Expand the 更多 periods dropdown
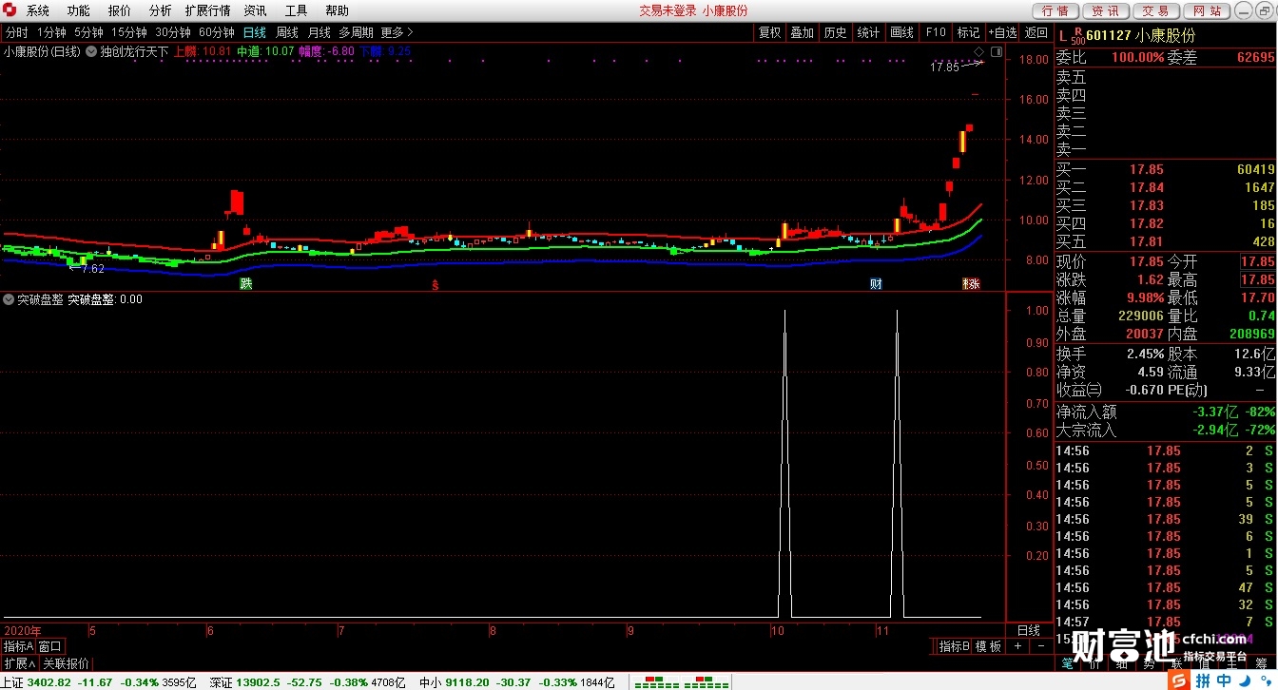 (x=396, y=32)
